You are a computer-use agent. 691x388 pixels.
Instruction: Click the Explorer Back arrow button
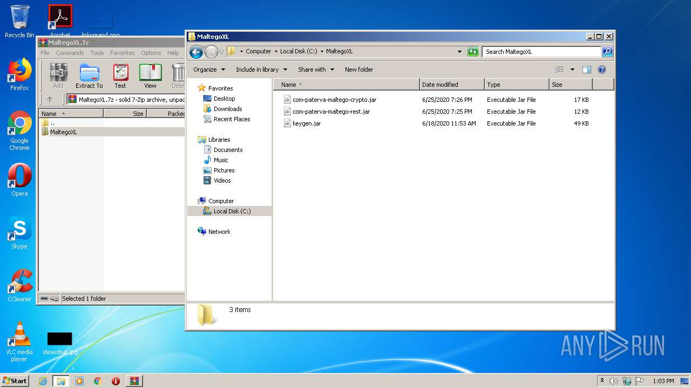[x=196, y=52]
